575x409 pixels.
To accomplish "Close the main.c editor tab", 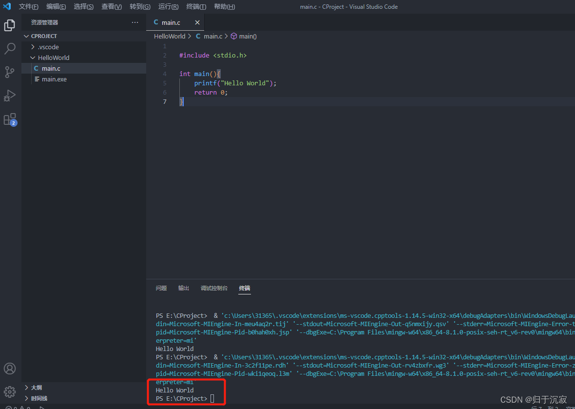I will [197, 22].
